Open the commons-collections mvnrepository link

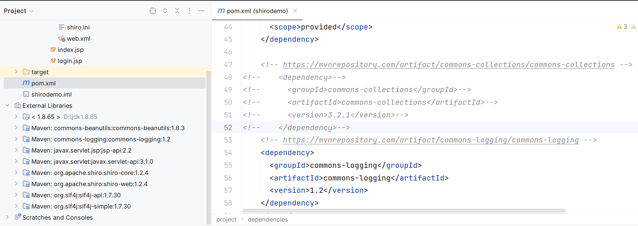449,65
